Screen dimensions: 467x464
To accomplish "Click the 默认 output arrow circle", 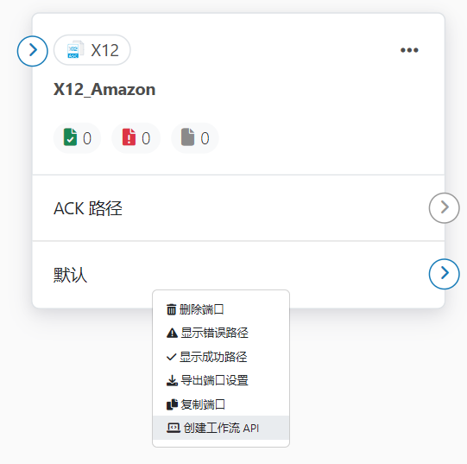I will (444, 274).
